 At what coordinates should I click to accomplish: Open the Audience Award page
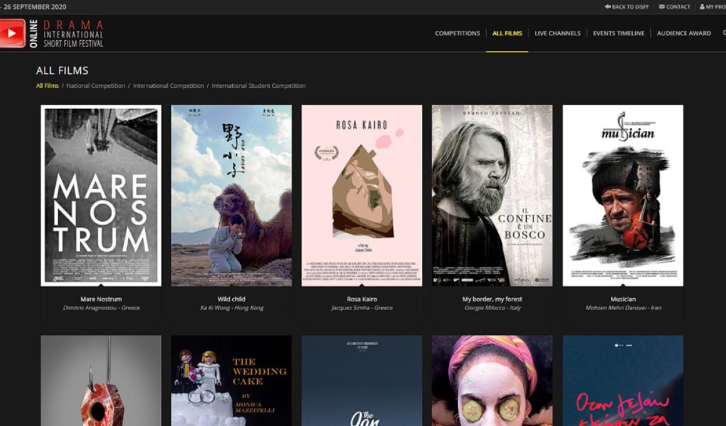tap(684, 33)
